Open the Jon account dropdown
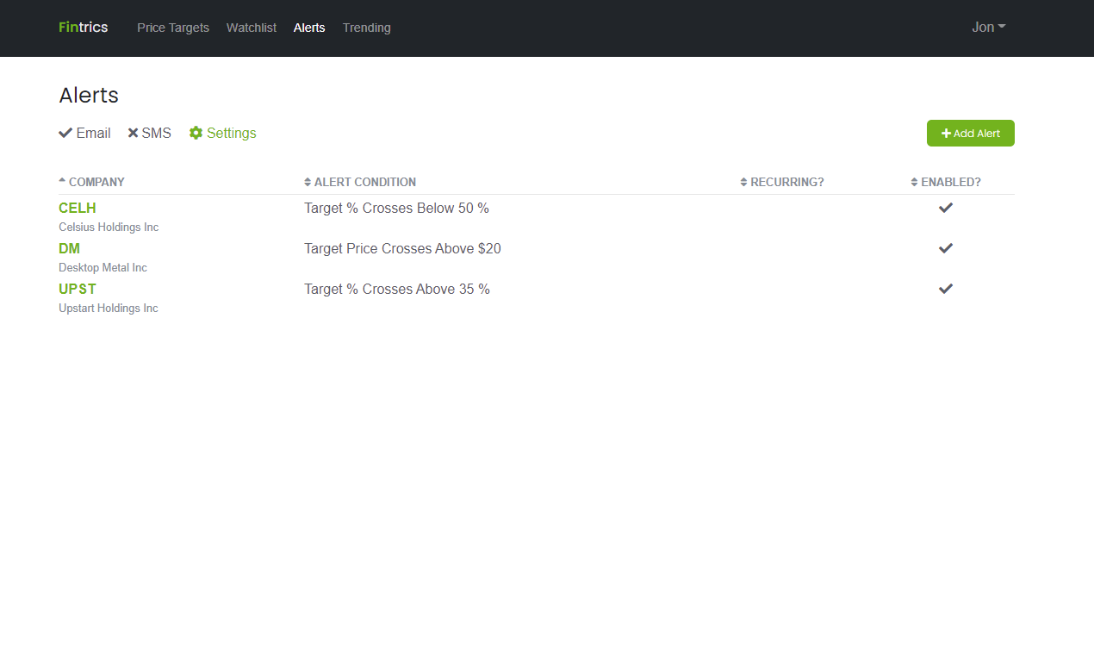 tap(988, 27)
